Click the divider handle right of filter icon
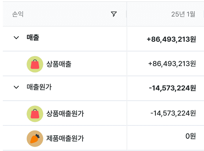Image resolution: width=204 pixels, height=151 pixels. tap(126, 14)
